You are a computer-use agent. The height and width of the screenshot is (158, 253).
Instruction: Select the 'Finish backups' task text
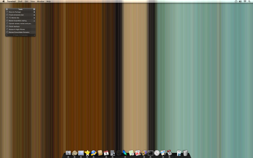click(x=14, y=26)
